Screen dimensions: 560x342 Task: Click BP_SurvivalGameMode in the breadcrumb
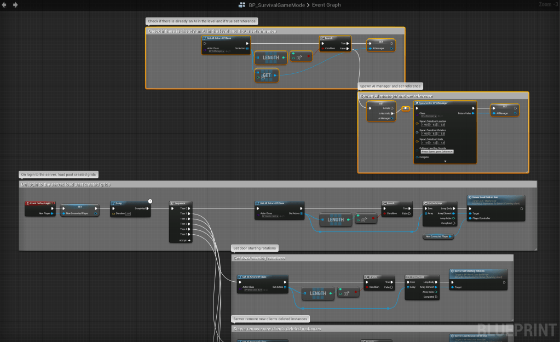coord(278,5)
